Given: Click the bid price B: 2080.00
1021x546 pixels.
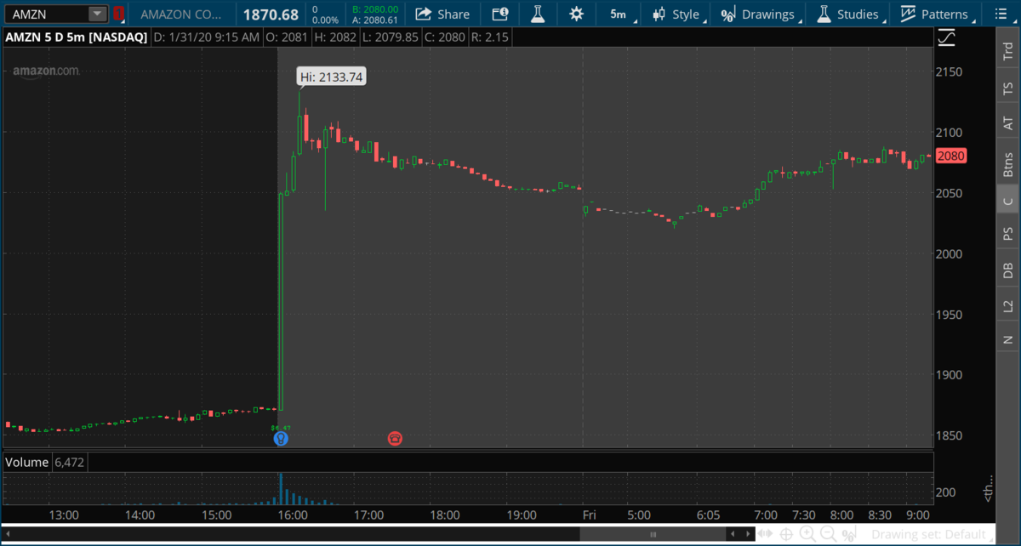Looking at the screenshot, I should (x=375, y=9).
